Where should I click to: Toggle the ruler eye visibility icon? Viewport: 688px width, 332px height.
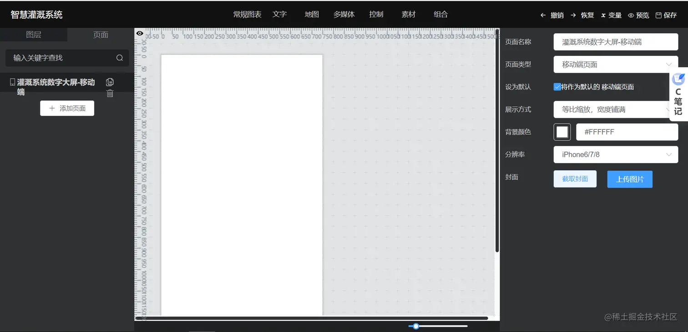[x=140, y=33]
